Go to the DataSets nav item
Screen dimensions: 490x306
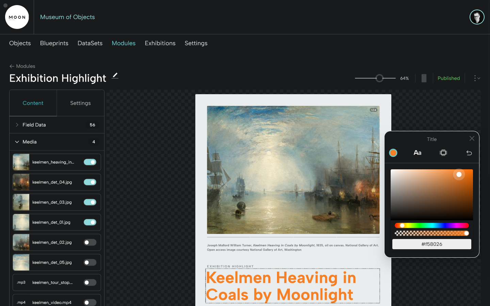click(x=90, y=43)
